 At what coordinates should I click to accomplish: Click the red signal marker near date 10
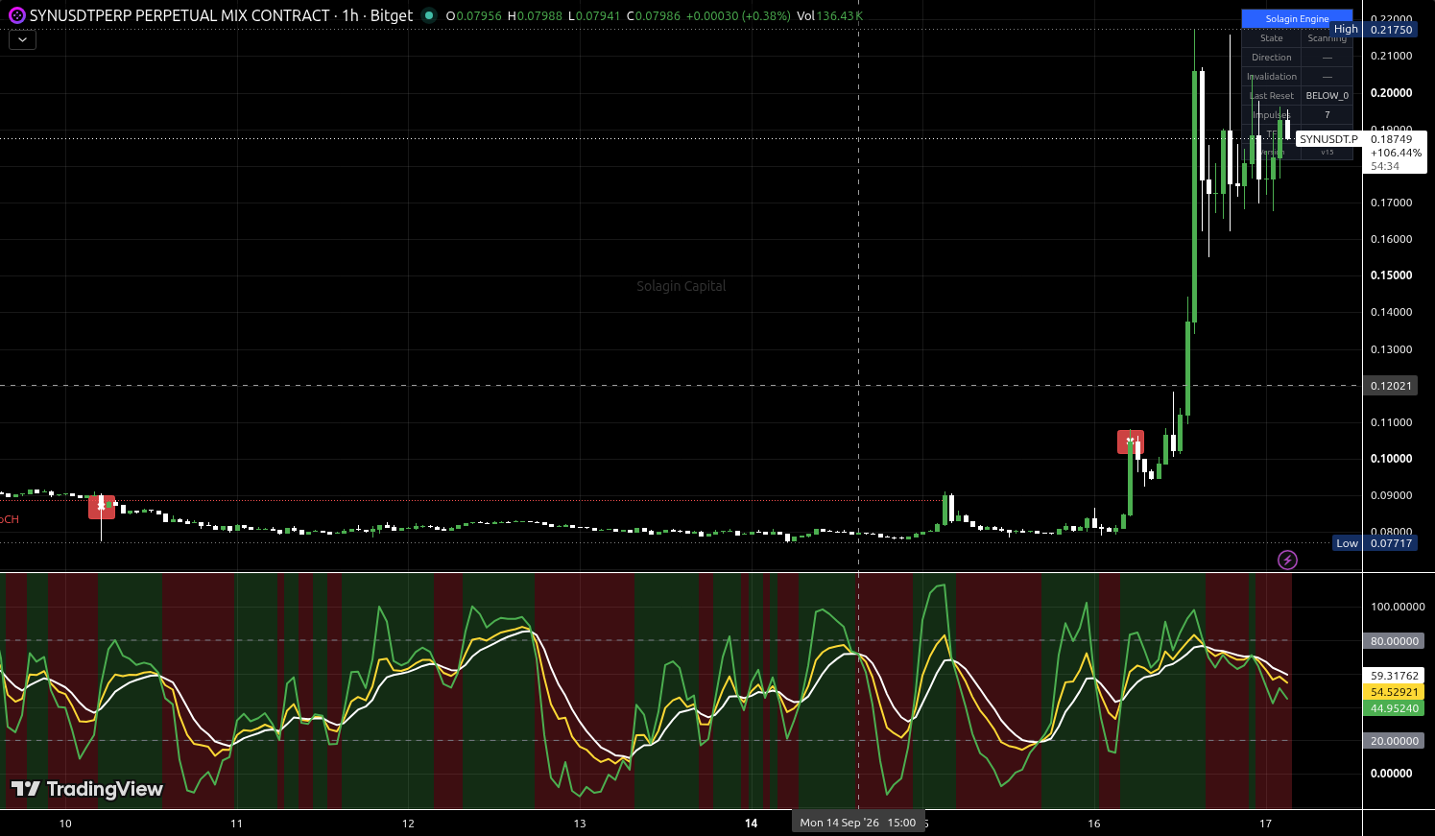[102, 507]
